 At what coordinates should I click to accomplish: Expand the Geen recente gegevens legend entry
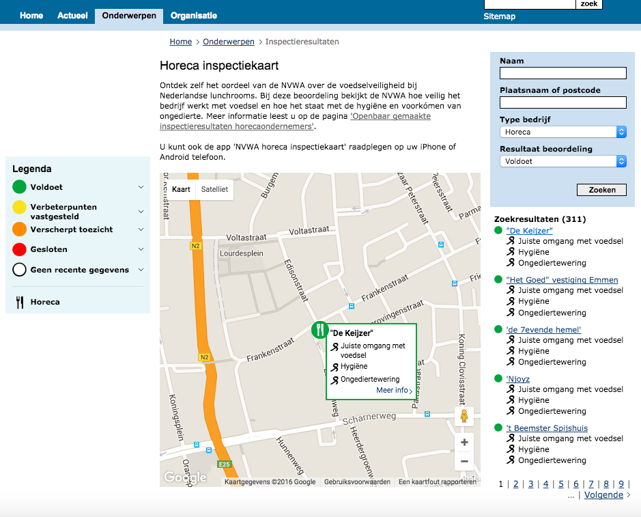(141, 270)
